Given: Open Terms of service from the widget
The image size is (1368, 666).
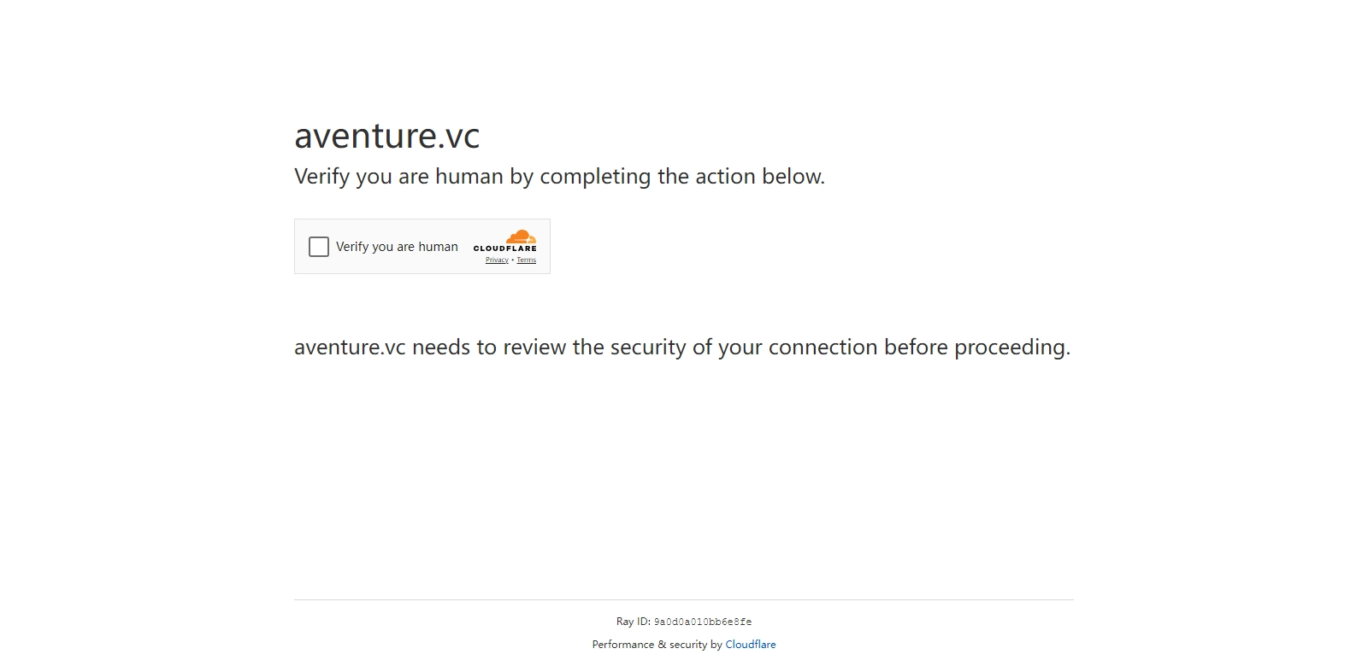Looking at the screenshot, I should [x=527, y=260].
